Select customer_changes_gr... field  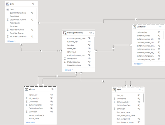146,56
